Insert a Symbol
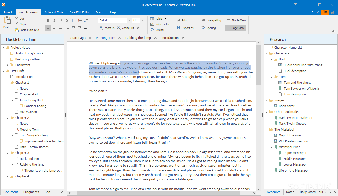The height and width of the screenshot is (196, 338). coord(157,30)
